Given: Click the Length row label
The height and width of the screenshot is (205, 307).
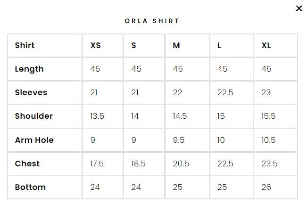Looking at the screenshot, I should pyautogui.click(x=29, y=69).
